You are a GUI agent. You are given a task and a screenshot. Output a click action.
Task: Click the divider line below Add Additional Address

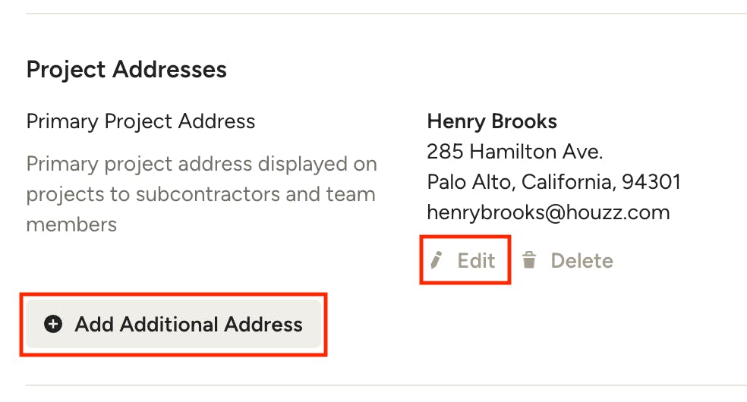click(x=386, y=385)
